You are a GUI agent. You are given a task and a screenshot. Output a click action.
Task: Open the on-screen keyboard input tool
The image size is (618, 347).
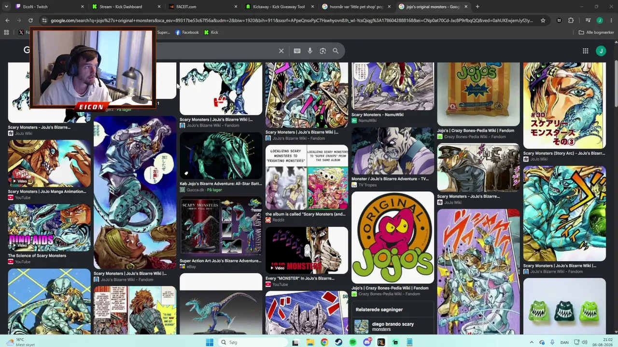(297, 51)
